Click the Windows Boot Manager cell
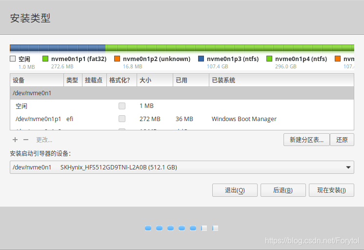 (244, 119)
